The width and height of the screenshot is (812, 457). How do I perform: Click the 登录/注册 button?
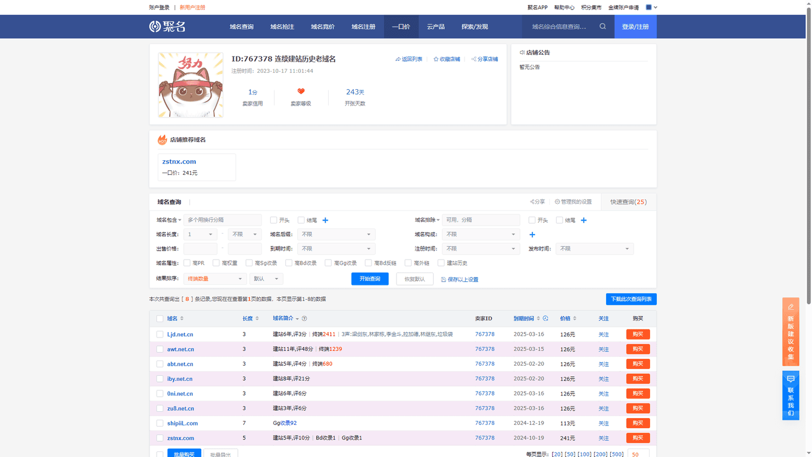point(636,27)
